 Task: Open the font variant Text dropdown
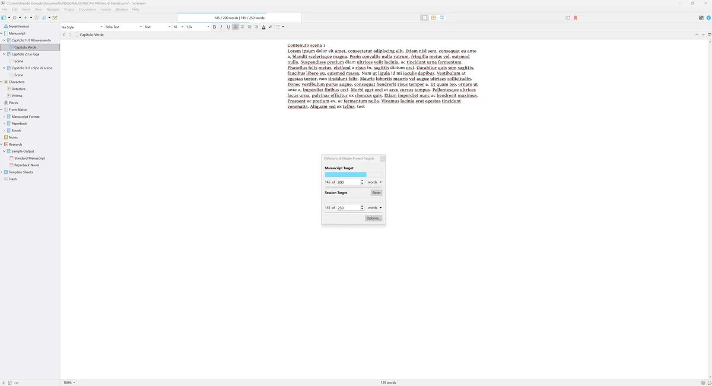[157, 27]
